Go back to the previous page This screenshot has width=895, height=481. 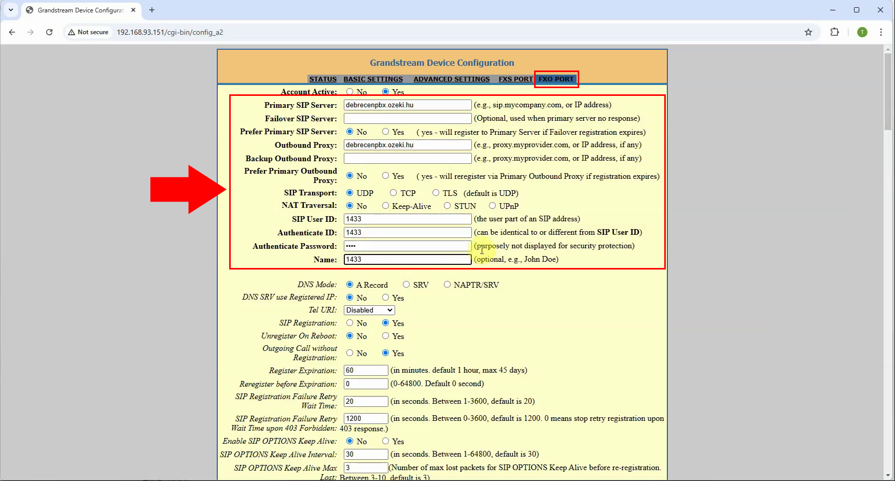pos(12,32)
